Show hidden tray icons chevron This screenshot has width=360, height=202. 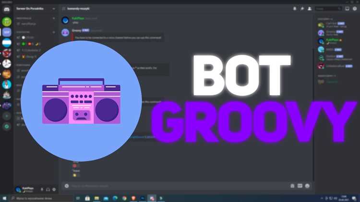(322, 198)
